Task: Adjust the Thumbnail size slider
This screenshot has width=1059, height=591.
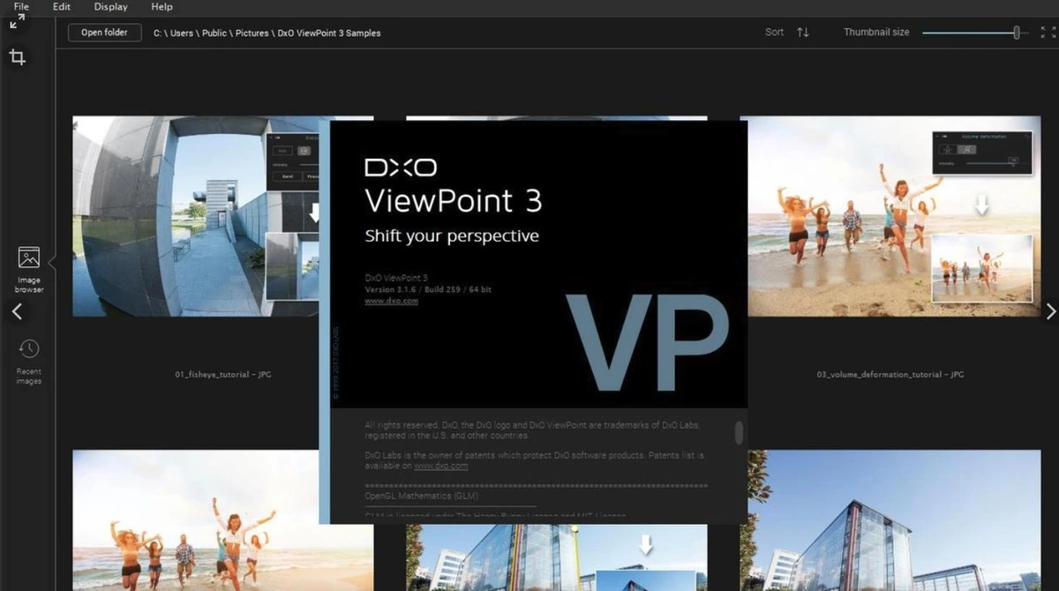Action: tap(974, 33)
